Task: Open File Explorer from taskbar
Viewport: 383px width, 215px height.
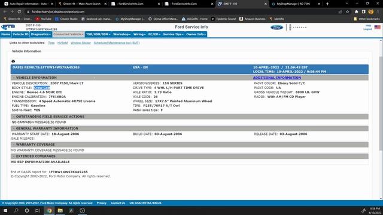Action: (60, 210)
